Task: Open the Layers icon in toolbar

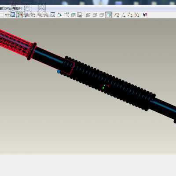Action: pos(73,15)
